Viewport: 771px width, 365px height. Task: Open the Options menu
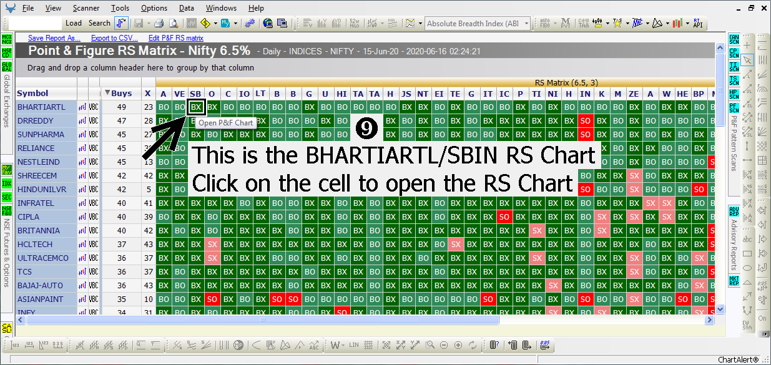[x=154, y=8]
